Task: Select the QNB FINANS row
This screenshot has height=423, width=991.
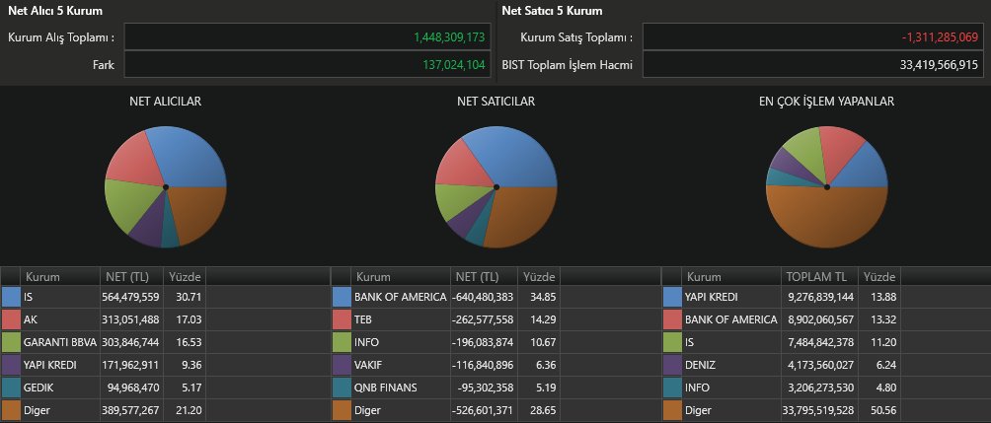Action: click(496, 388)
